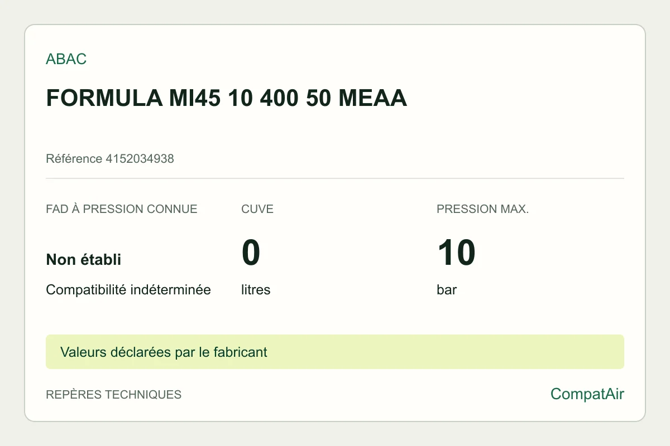Click the PRESSION MAX. column header
Screen dimensions: 670x446
(x=482, y=209)
